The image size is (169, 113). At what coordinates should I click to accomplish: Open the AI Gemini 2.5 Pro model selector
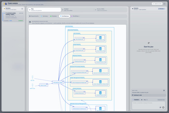(157, 4)
